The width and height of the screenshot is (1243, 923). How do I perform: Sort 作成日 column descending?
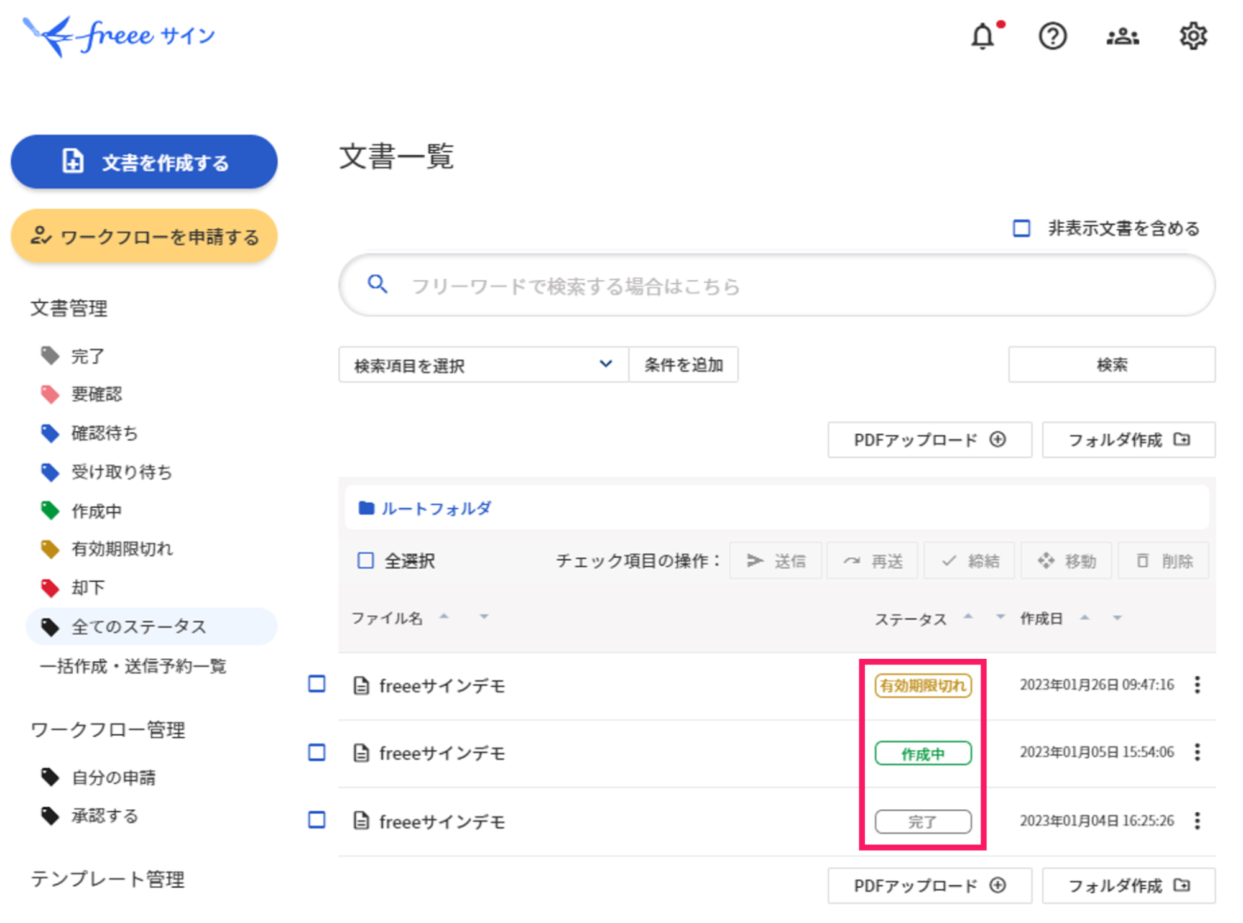click(1117, 618)
